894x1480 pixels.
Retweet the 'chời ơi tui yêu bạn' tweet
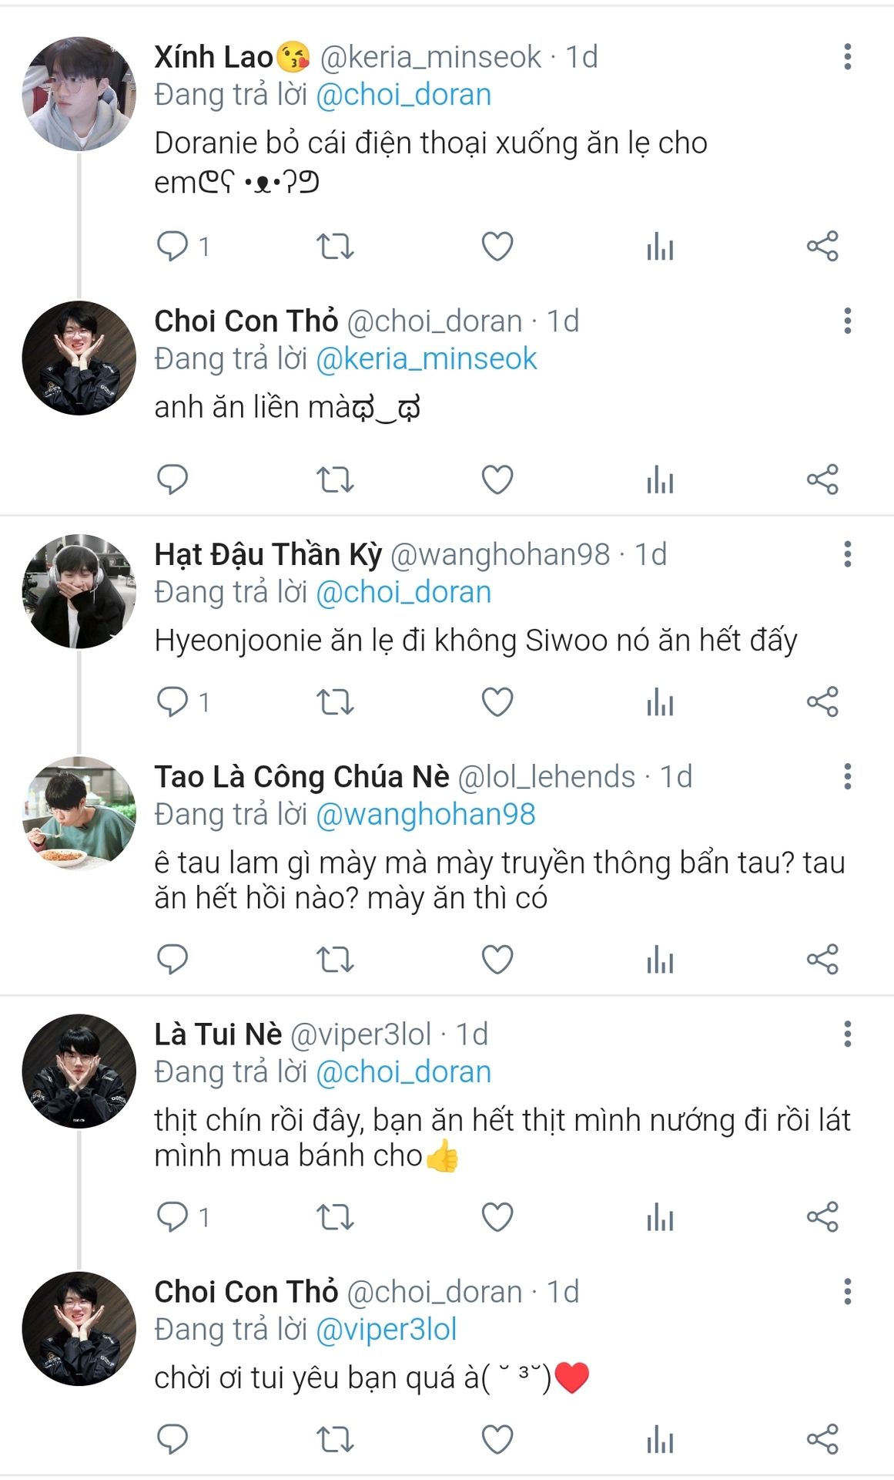tap(335, 1439)
